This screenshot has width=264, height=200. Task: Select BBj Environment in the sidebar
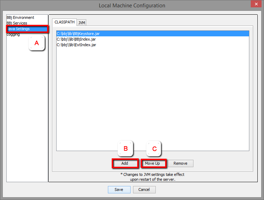[x=20, y=17]
